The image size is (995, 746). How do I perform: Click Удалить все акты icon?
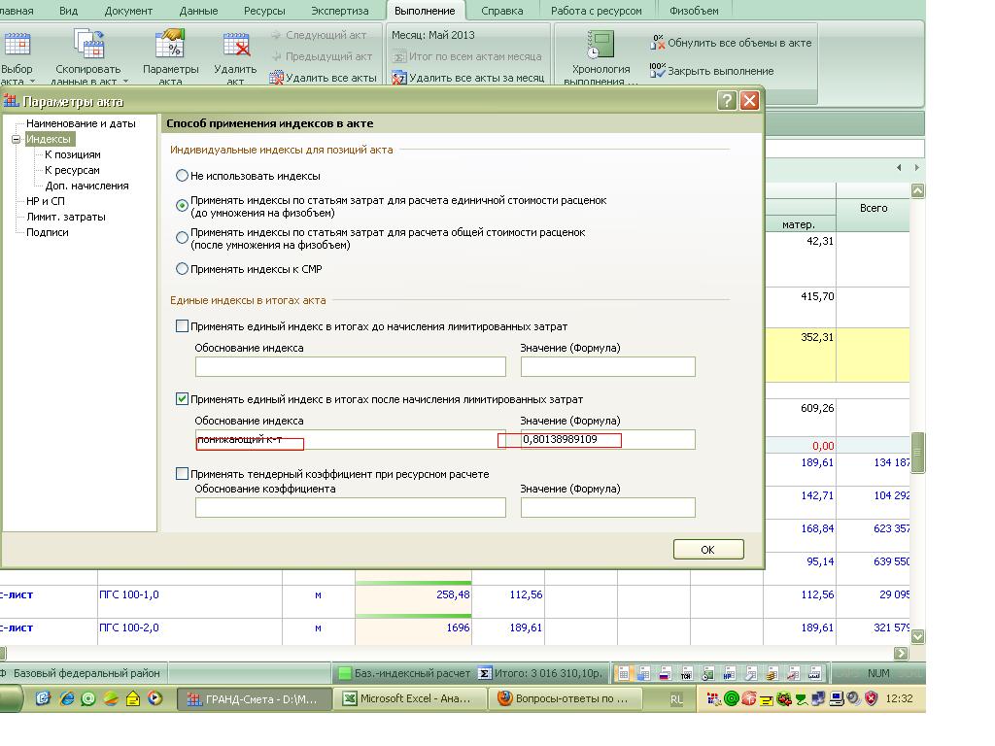pos(277,78)
